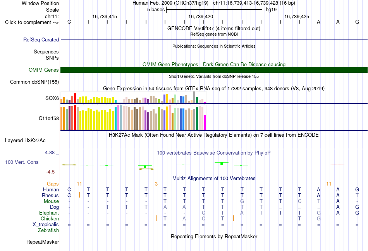Click the cyan bar in SOX6 chart
Viewport: 368px width, 251px height.
click(x=116, y=101)
